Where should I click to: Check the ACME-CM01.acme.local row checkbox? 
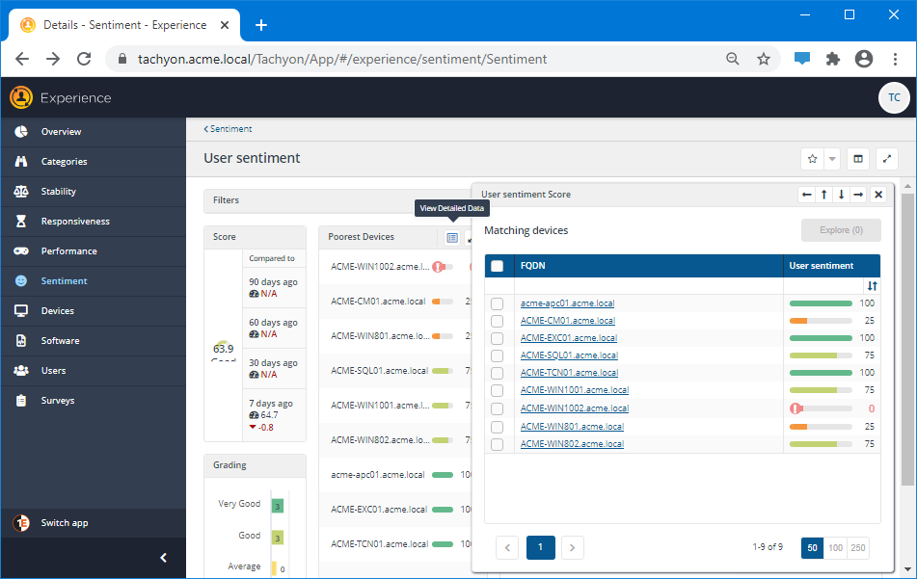498,321
